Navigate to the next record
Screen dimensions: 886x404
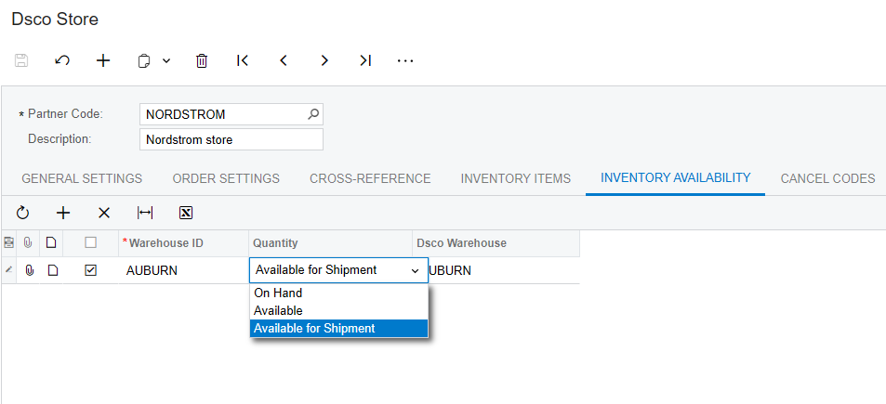point(324,60)
